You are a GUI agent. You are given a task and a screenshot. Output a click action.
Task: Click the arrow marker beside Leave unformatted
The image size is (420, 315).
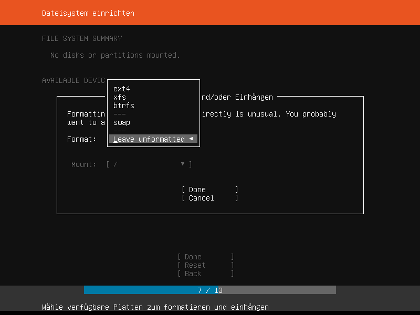(x=191, y=139)
